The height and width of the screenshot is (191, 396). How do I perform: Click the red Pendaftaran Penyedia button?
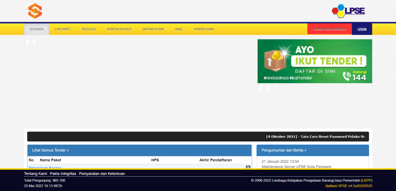coord(329,29)
